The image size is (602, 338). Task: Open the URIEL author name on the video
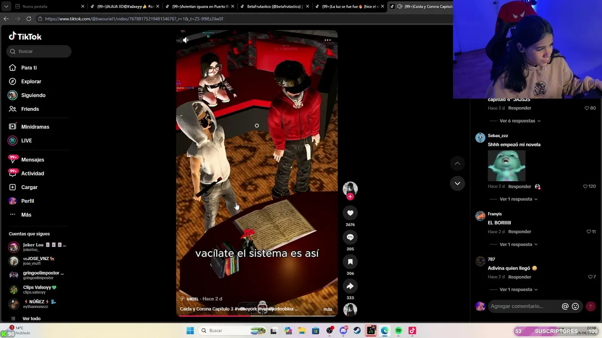point(192,299)
